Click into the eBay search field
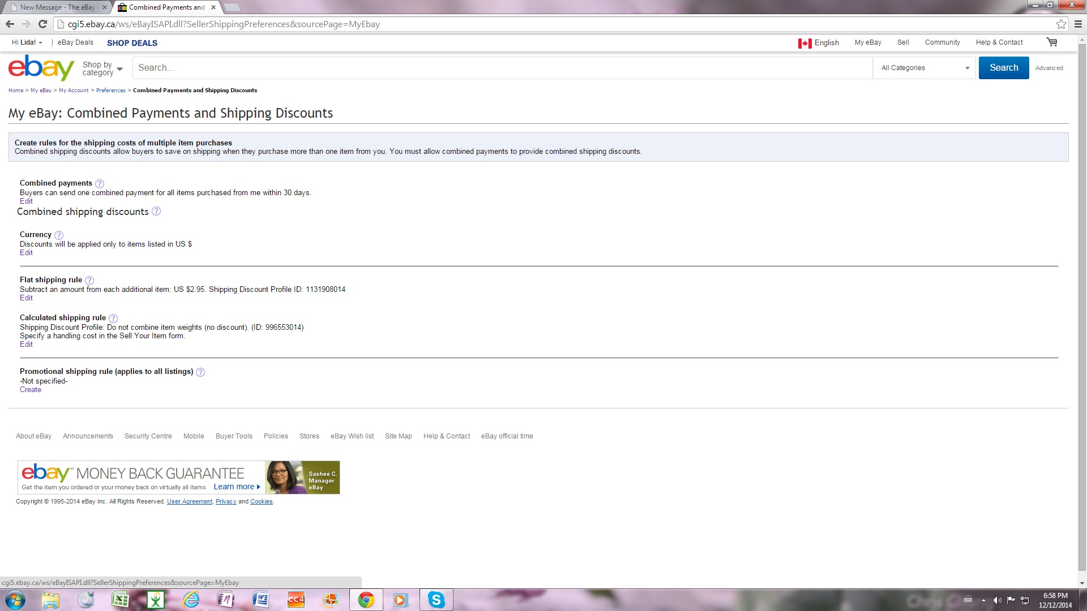Viewport: 1087px width, 611px height. point(502,68)
